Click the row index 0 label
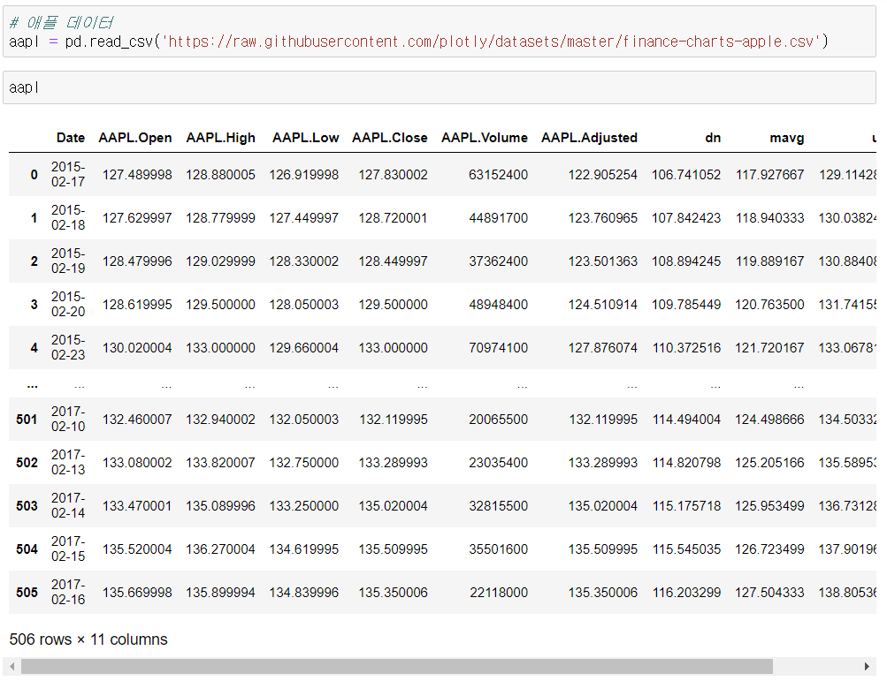Image resolution: width=887 pixels, height=681 pixels. 34,175
